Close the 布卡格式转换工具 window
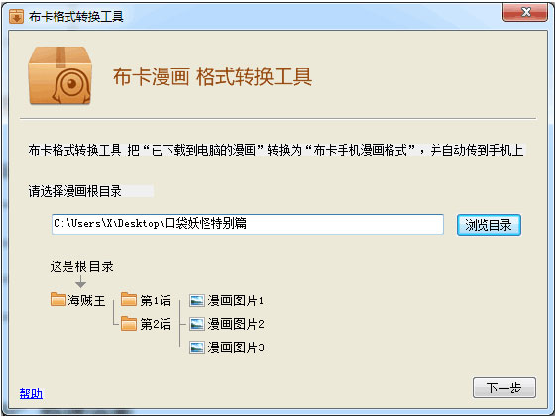The image size is (555, 417). [525, 12]
